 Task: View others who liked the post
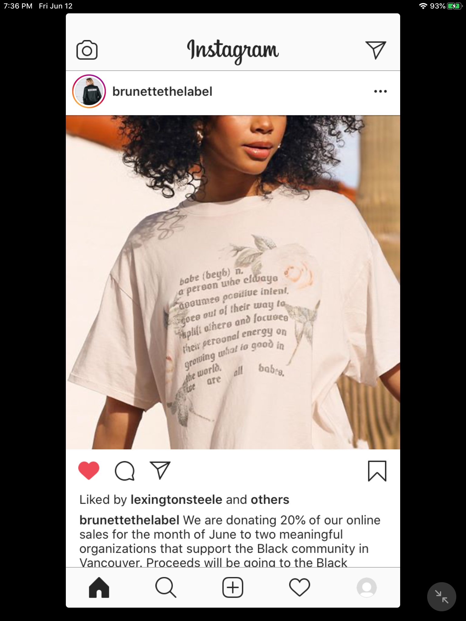tap(270, 500)
